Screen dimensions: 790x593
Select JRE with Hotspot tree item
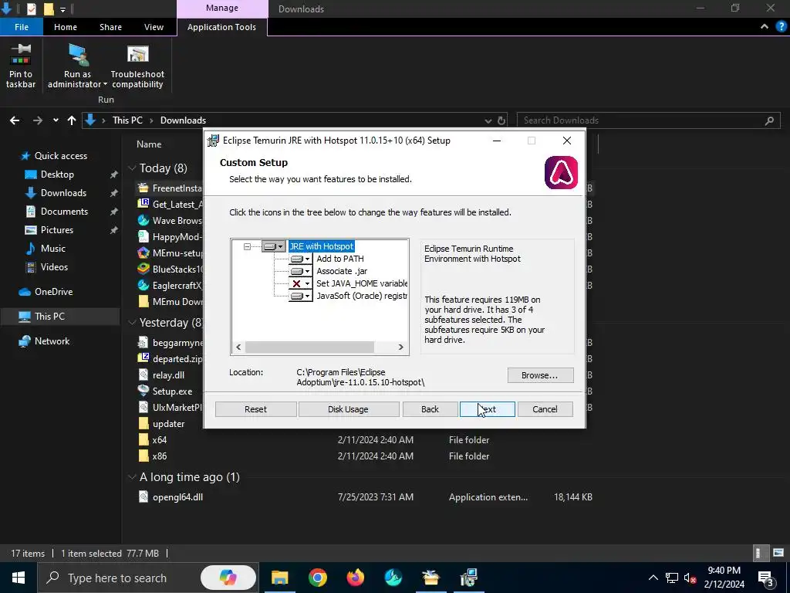322,246
